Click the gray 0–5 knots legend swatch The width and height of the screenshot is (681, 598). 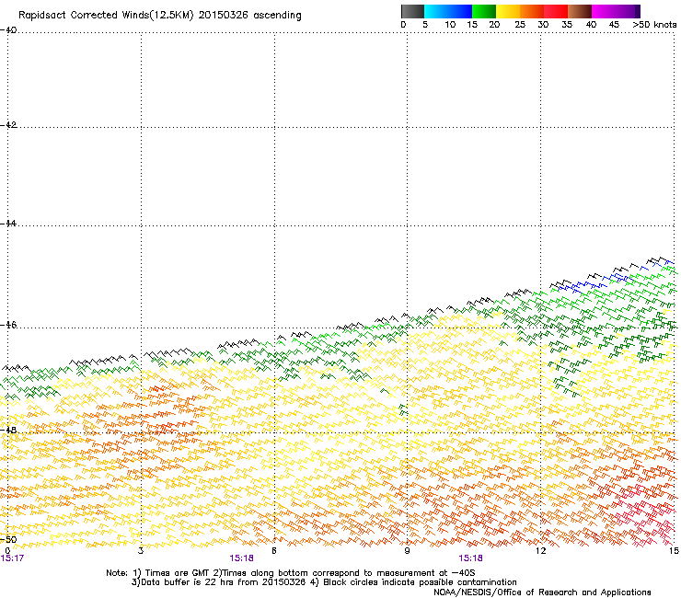[412, 11]
